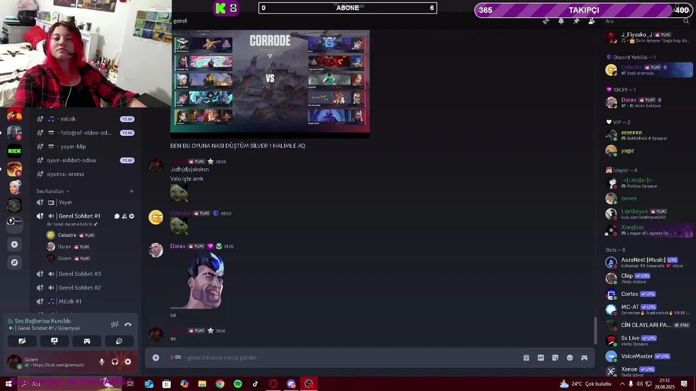Open yagız in member list

click(x=648, y=150)
